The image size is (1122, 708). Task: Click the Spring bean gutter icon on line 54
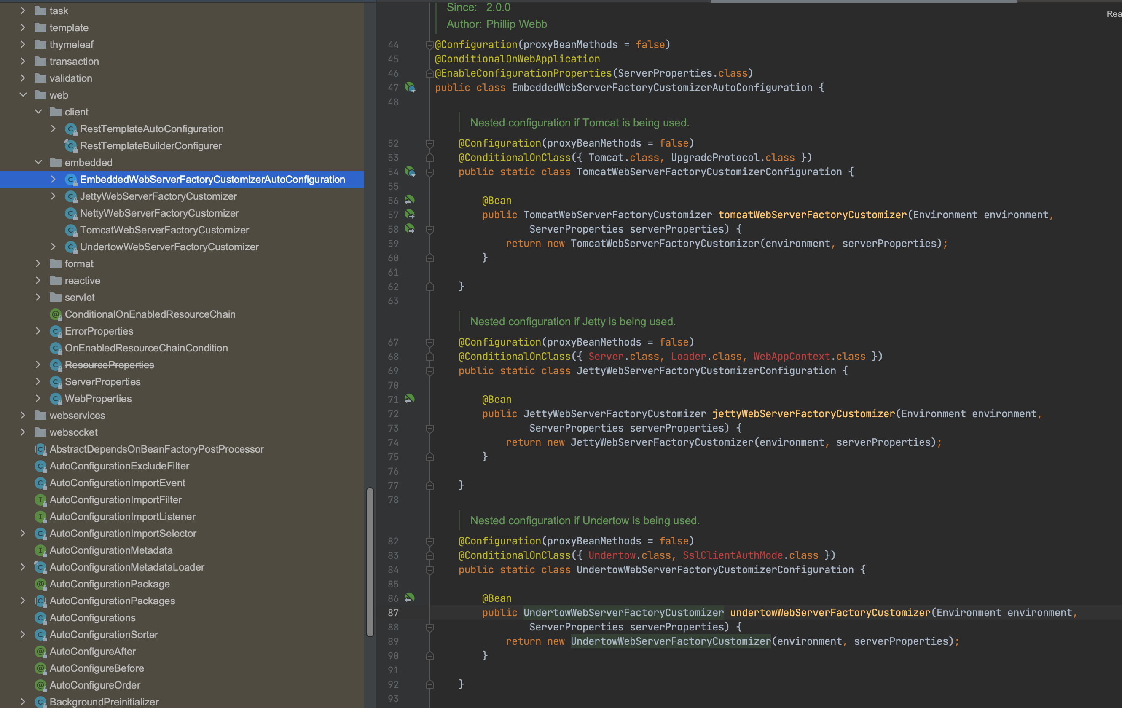pyautogui.click(x=410, y=172)
